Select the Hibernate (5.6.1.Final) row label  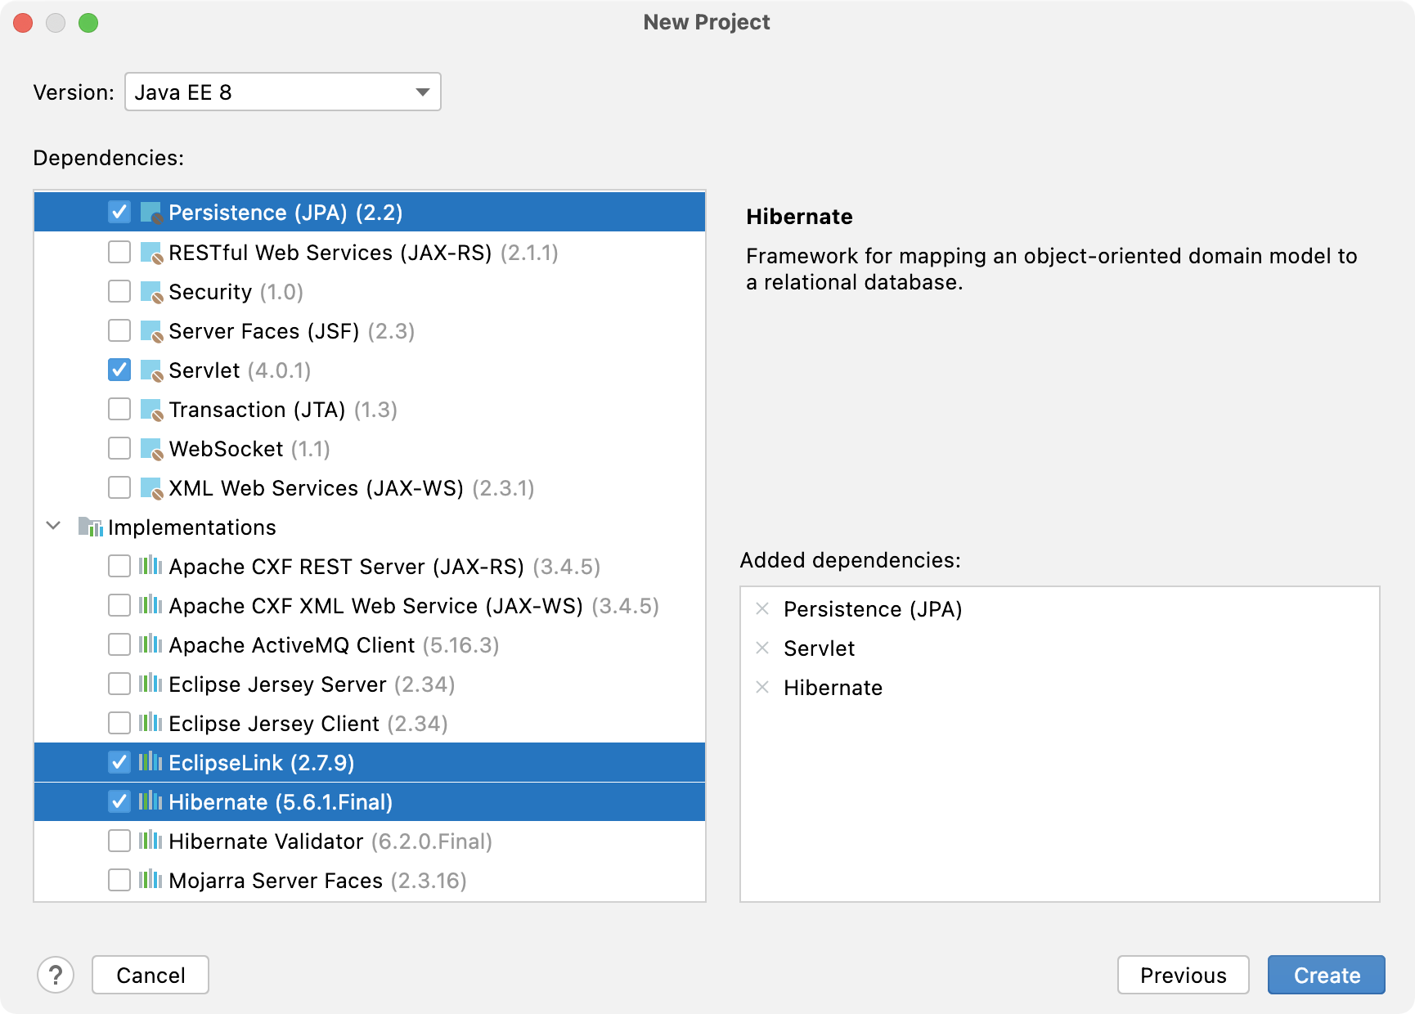tap(281, 802)
